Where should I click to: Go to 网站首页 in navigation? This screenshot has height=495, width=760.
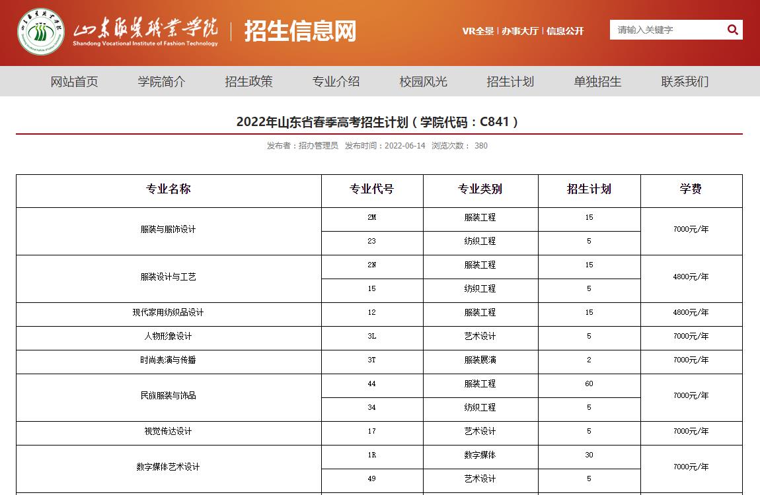pos(74,81)
